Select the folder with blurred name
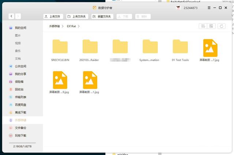This screenshot has height=155, width=234. tap(120, 47)
